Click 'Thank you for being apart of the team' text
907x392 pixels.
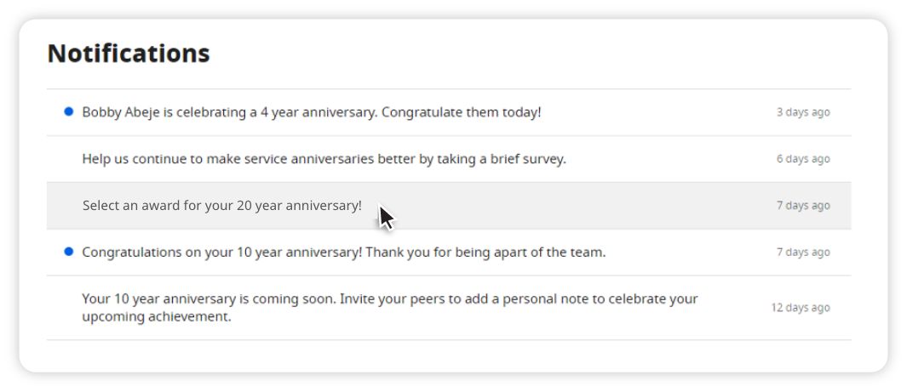pos(485,253)
